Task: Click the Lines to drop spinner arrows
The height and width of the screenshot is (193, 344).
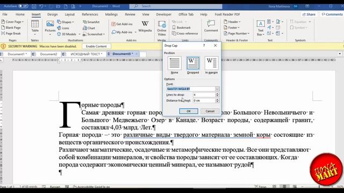Action: coord(217,95)
